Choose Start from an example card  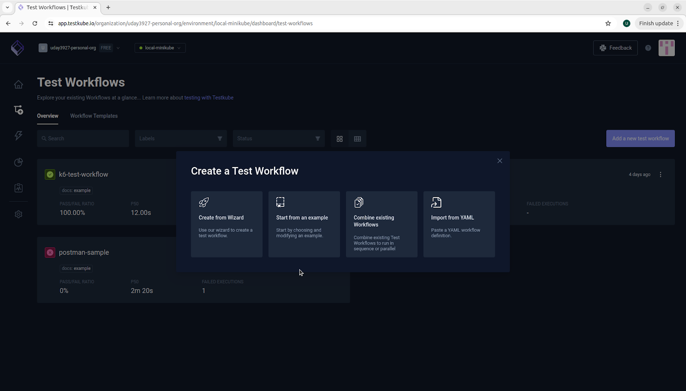(x=304, y=224)
